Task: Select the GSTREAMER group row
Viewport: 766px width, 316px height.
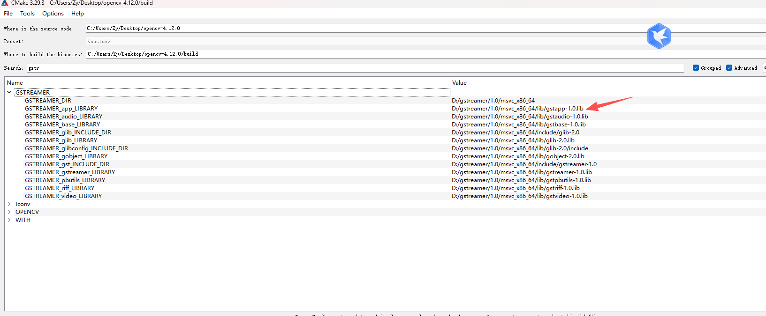Action: [x=232, y=92]
